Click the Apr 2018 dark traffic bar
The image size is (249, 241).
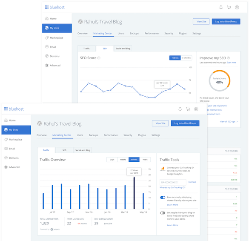click(x=134, y=193)
